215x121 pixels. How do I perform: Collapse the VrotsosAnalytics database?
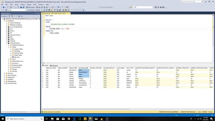[x=6, y=43]
